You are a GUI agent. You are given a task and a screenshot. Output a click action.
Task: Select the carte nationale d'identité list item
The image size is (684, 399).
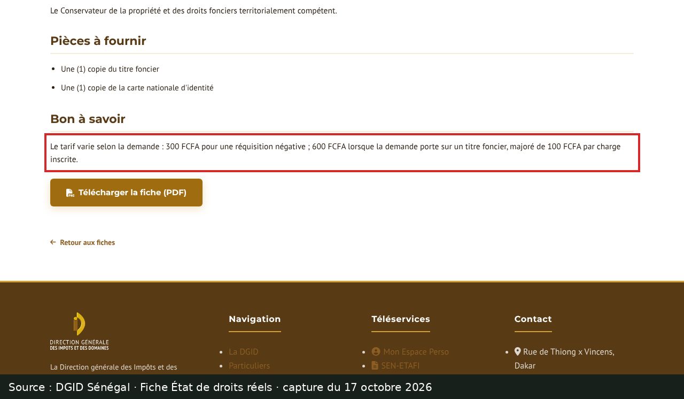click(137, 88)
